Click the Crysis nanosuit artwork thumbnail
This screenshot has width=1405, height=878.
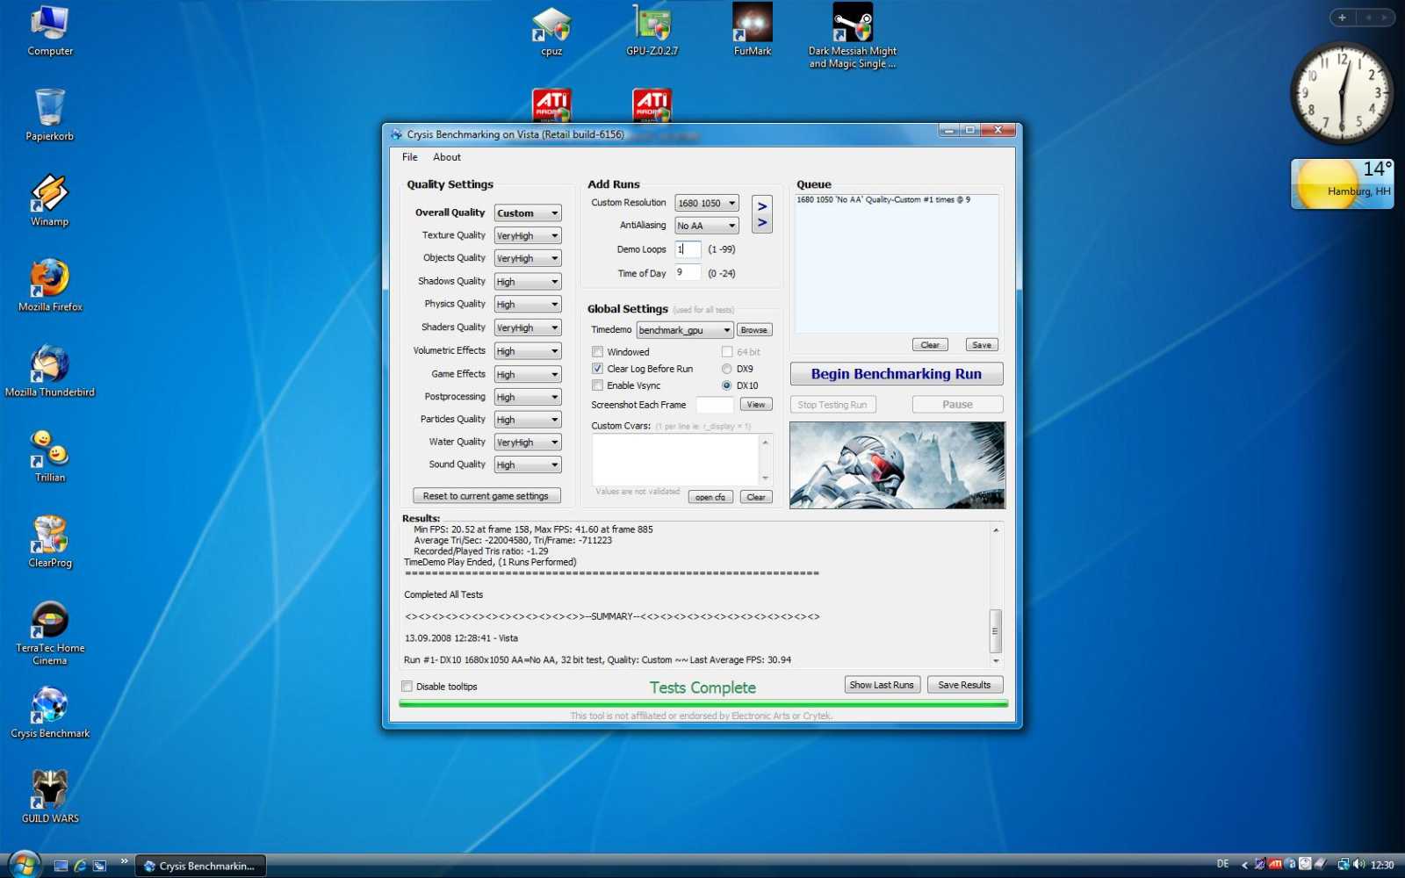point(897,465)
